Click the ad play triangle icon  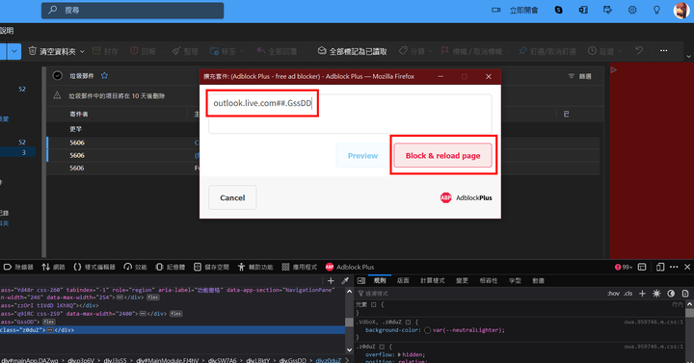pyautogui.click(x=613, y=70)
